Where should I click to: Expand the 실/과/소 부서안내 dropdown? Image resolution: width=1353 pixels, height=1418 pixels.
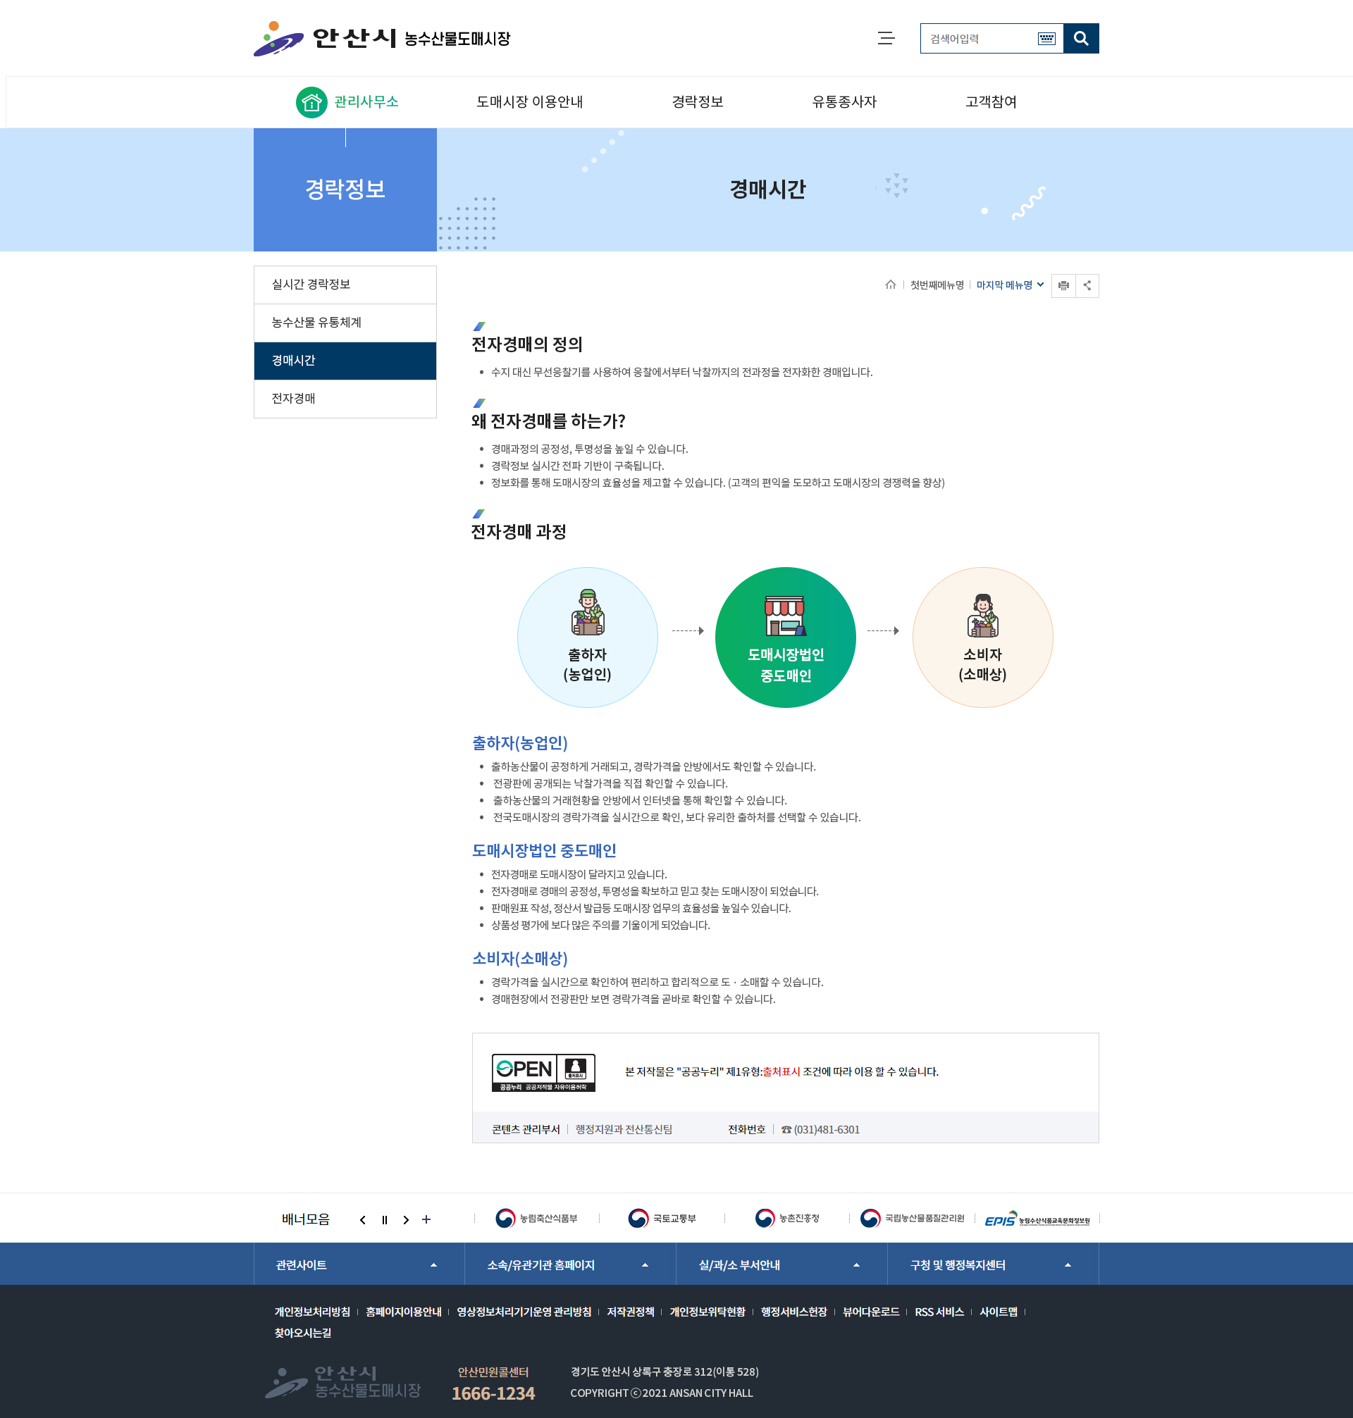(781, 1265)
